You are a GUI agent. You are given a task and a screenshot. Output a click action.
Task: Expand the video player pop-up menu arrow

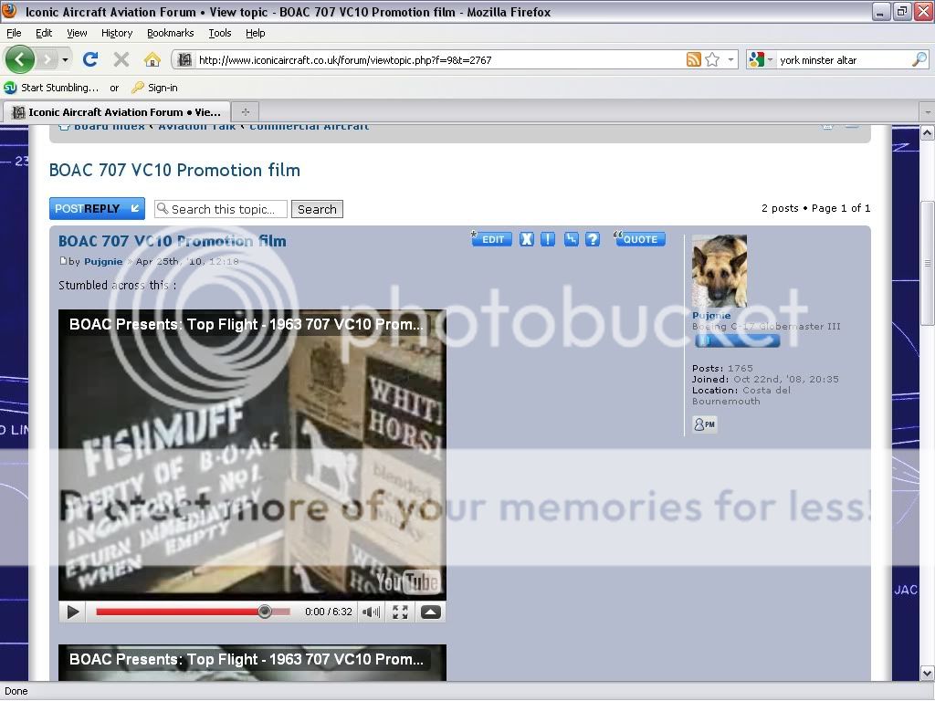coord(430,612)
